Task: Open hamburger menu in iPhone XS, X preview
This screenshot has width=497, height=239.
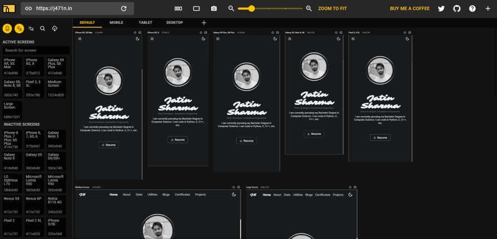Action: click(x=152, y=39)
